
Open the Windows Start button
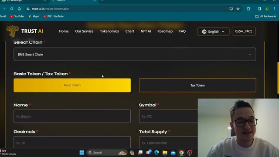coord(82,153)
